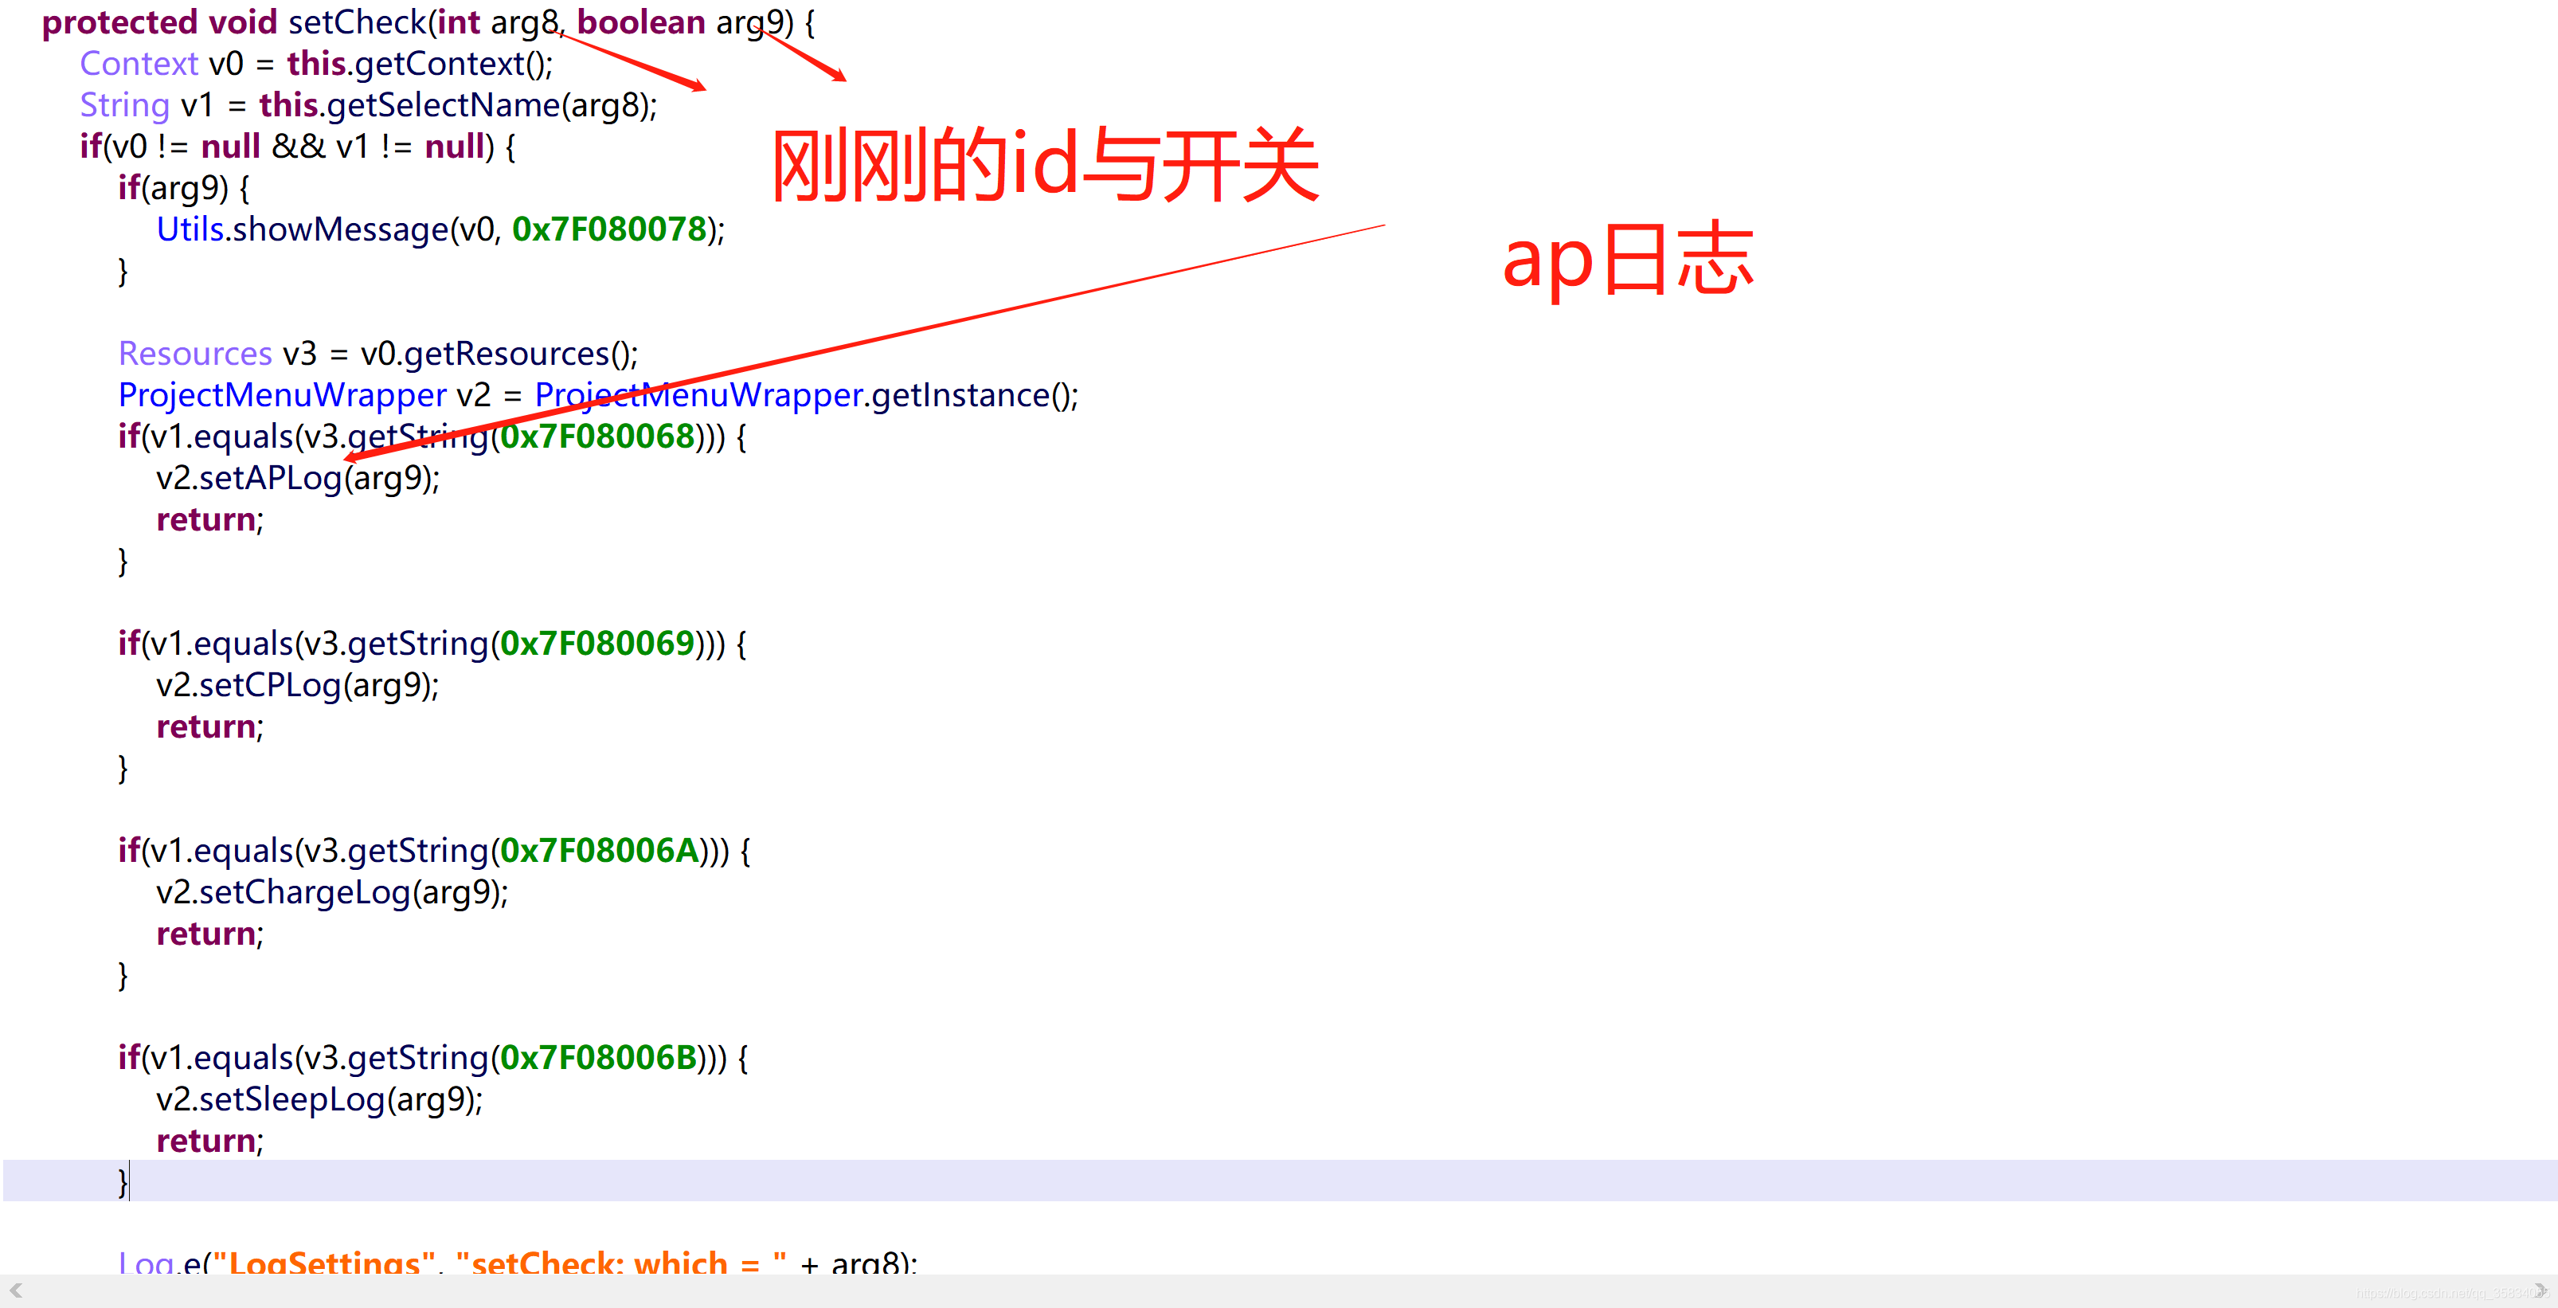Image resolution: width=2558 pixels, height=1308 pixels.
Task: Click the 0x7F08006A resource id
Action: coord(599,850)
